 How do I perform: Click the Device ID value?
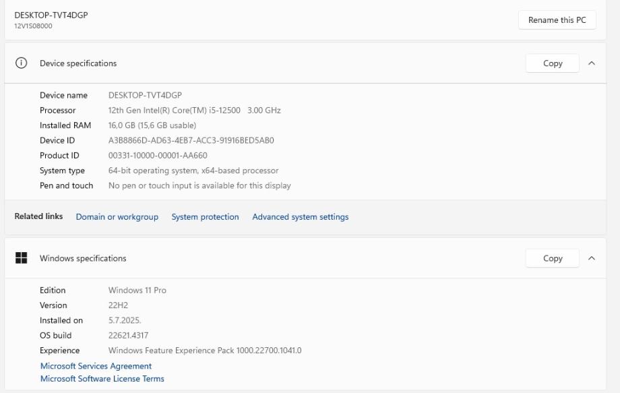tap(191, 141)
